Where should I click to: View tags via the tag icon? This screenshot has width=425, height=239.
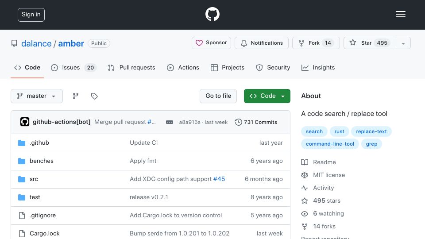click(94, 96)
